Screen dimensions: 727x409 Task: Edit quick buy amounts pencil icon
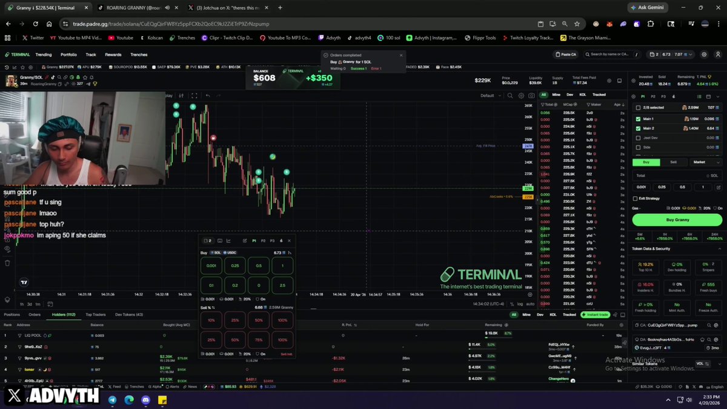point(719,187)
